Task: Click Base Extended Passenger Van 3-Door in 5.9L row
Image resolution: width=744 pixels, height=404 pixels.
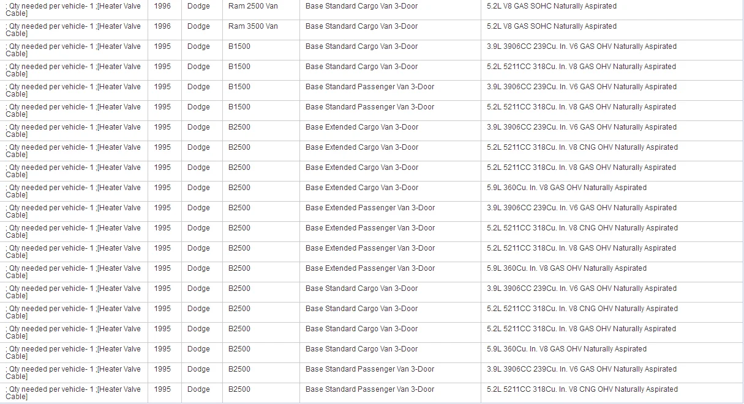Action: [370, 268]
